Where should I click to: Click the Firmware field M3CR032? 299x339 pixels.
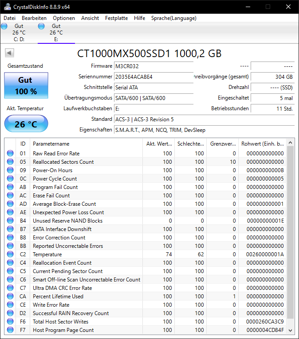[x=153, y=66]
